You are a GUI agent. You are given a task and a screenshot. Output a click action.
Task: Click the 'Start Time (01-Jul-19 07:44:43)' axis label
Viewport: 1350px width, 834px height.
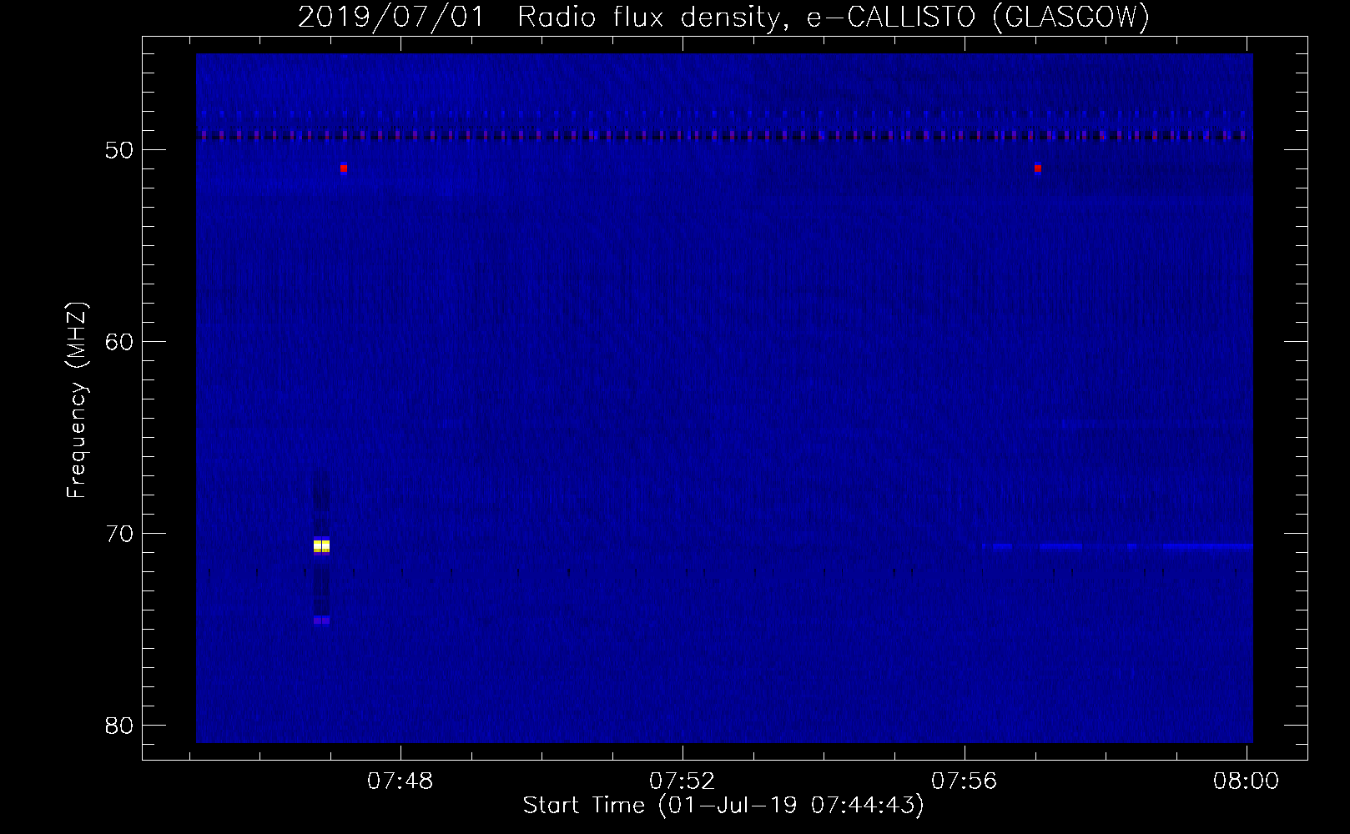click(723, 806)
